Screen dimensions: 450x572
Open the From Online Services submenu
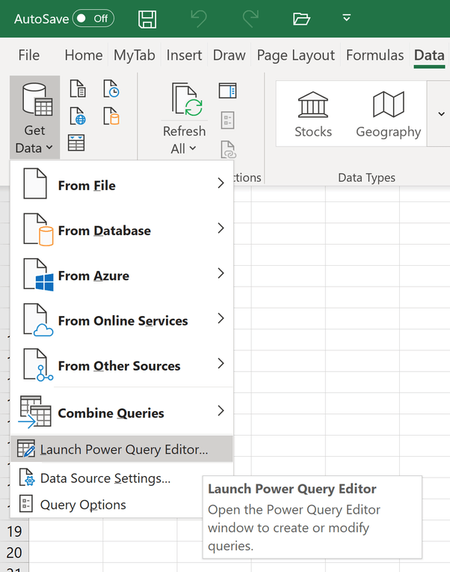click(x=123, y=319)
